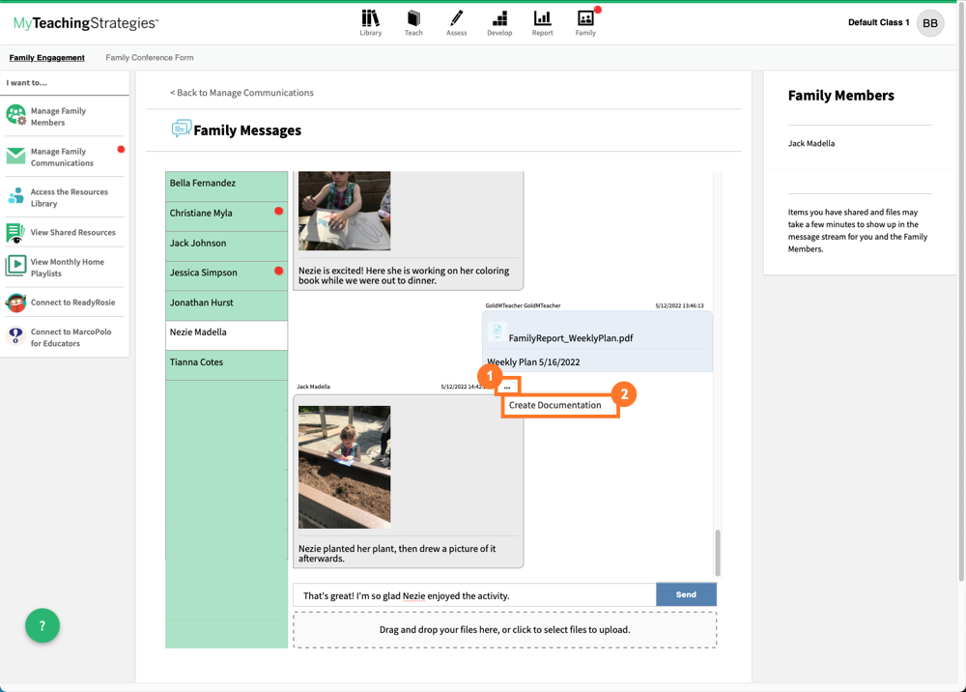Select Manage Family Members in sidebar
This screenshot has width=966, height=692.
pyautogui.click(x=60, y=117)
